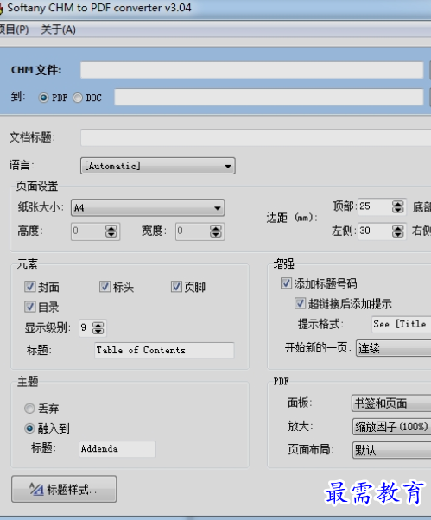431x520 pixels.
Task: Click the 高度 value field
Action: pos(88,231)
